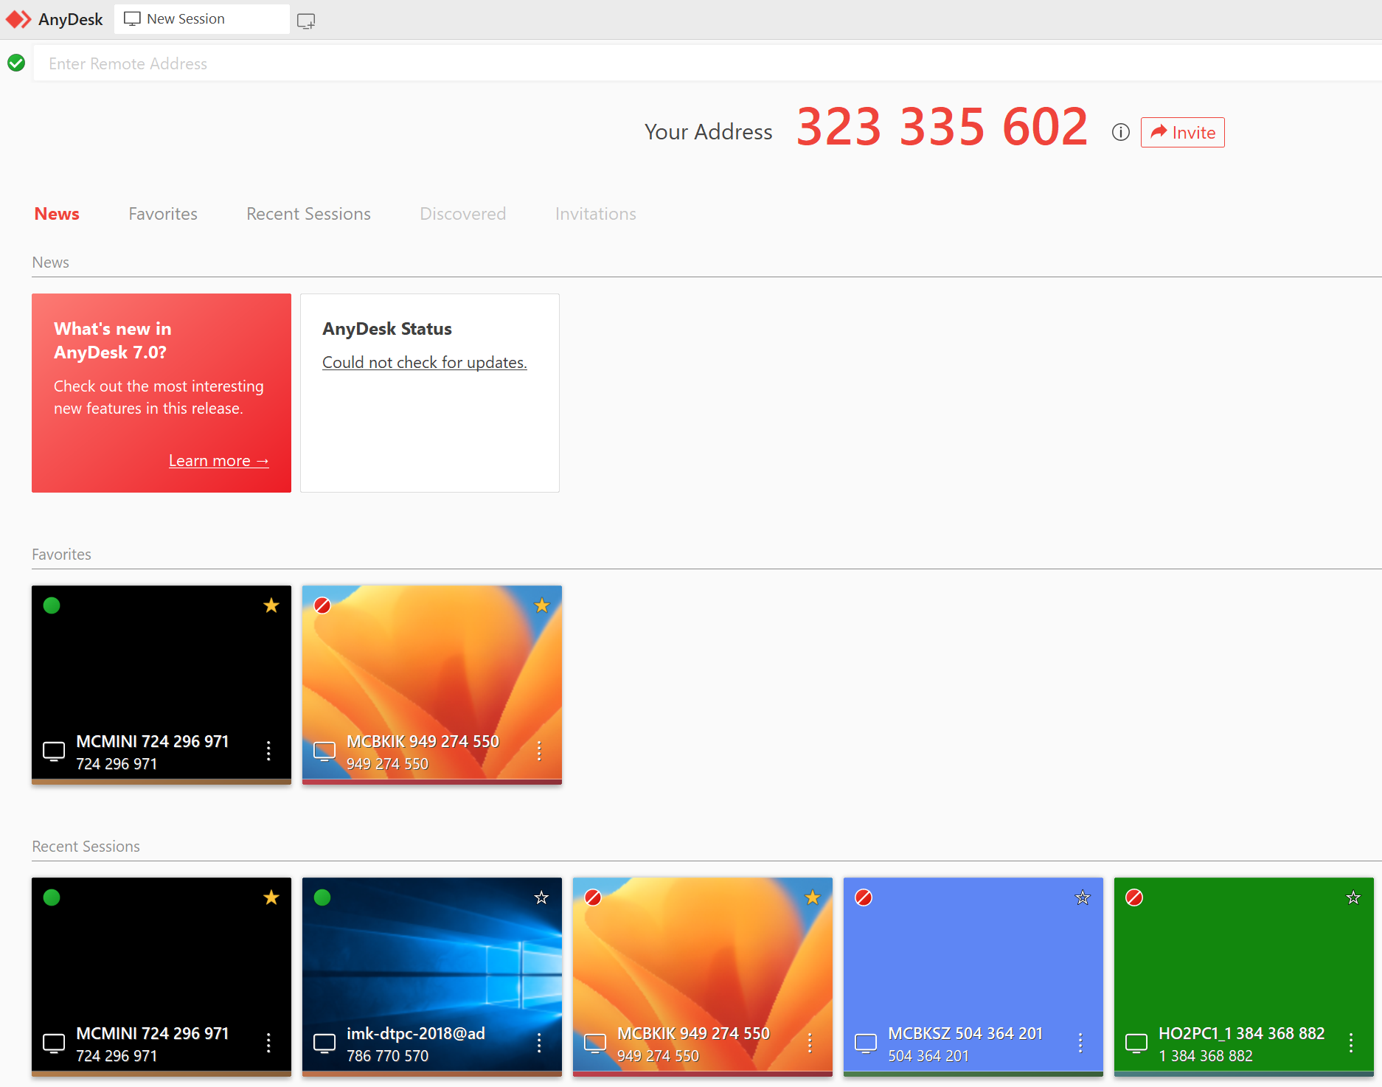Click Could not check for updates link
The width and height of the screenshot is (1382, 1087).
click(x=425, y=362)
